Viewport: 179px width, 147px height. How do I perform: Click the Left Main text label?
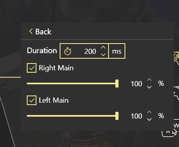click(54, 100)
